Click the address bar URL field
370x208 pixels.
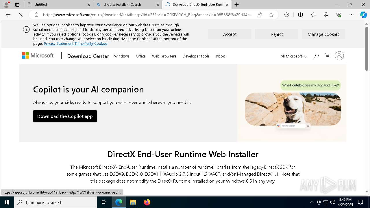tap(147, 15)
